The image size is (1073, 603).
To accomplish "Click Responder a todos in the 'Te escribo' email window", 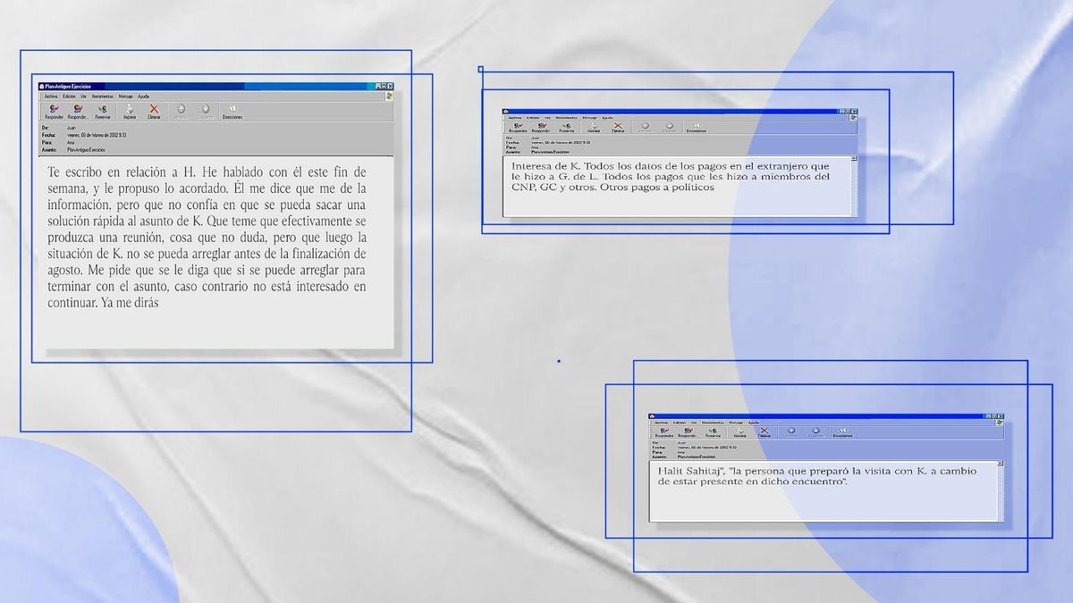I will [x=78, y=112].
